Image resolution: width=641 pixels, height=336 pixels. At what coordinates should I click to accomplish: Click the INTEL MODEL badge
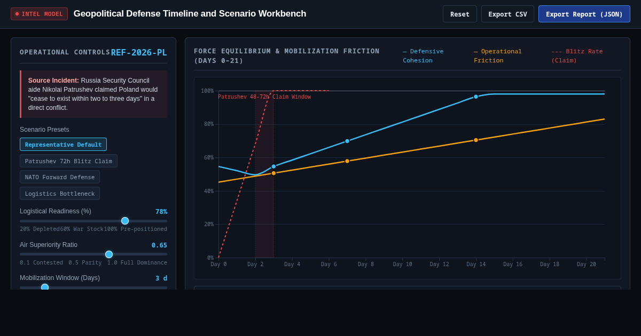click(x=39, y=14)
